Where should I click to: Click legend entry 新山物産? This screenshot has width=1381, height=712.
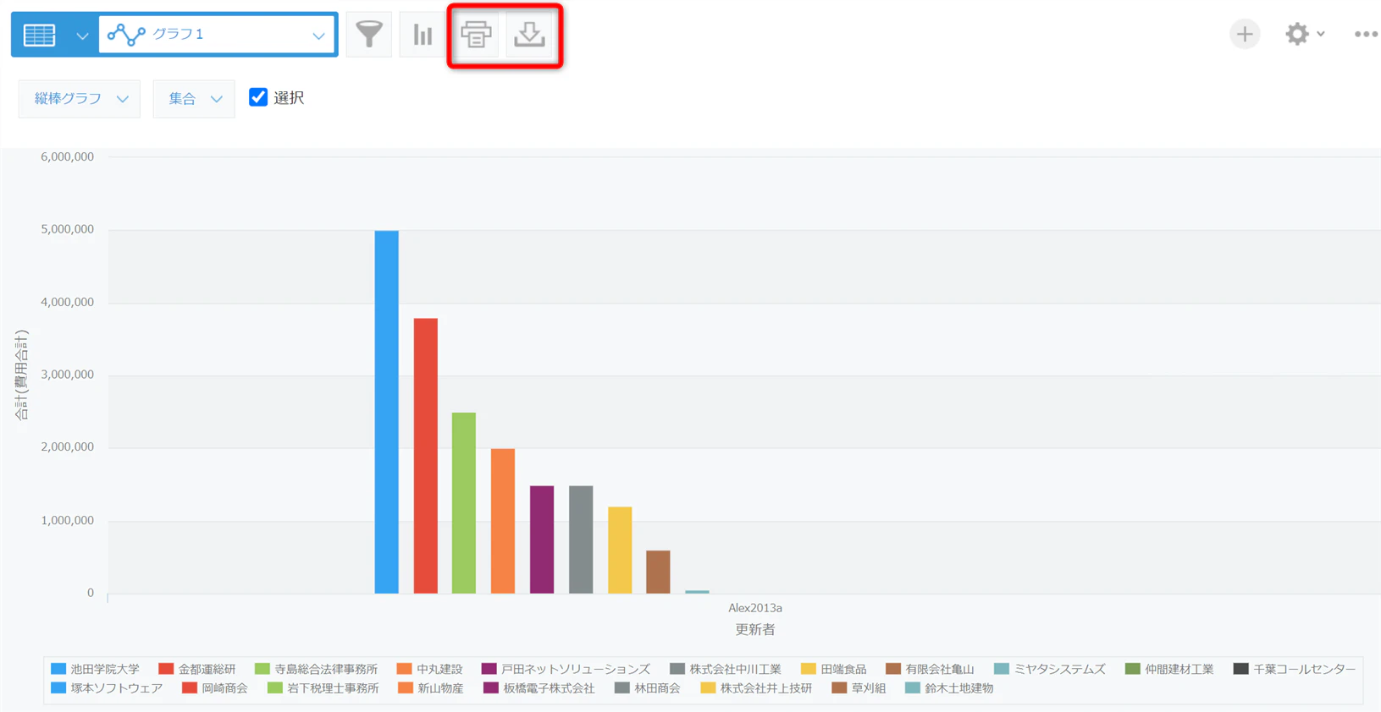(x=431, y=688)
